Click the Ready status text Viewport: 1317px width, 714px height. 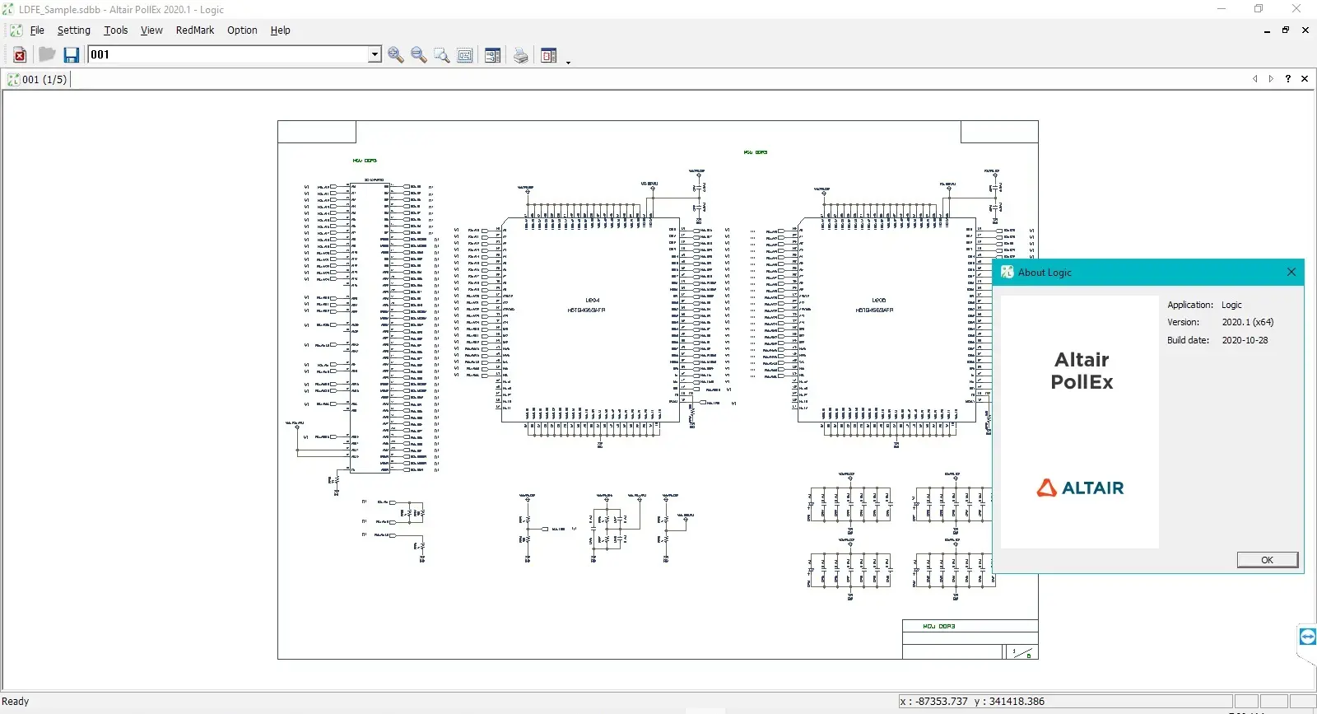[x=16, y=702]
